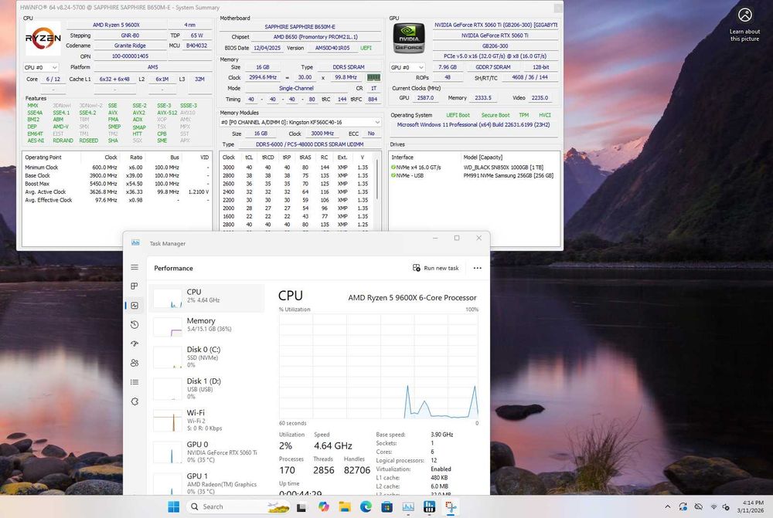This screenshot has width=773, height=518.
Task: Click Single-Channel memory mode field
Action: (x=296, y=89)
